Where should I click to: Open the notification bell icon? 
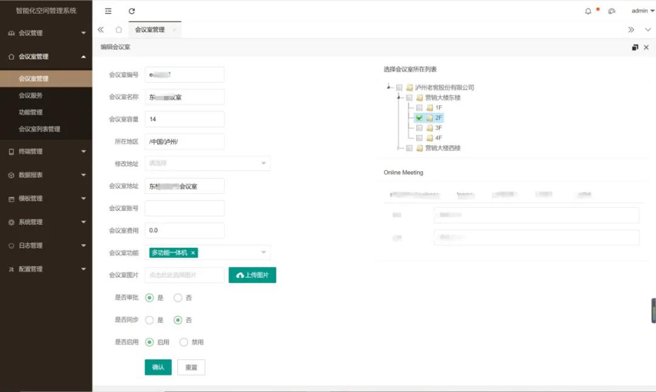(588, 11)
